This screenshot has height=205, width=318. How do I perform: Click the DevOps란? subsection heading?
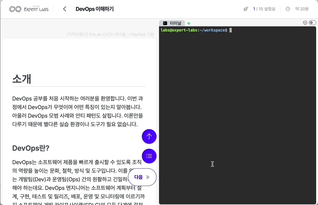pos(31,148)
